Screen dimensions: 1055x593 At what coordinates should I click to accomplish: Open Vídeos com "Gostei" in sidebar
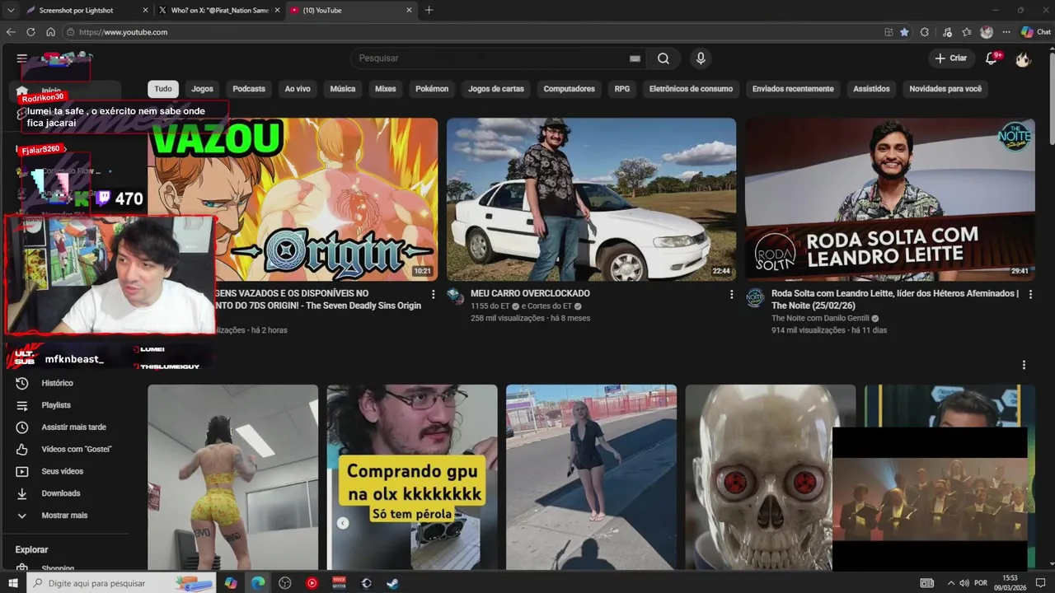68,449
